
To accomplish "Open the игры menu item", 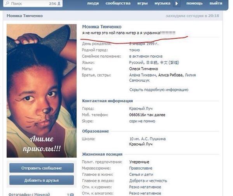I will pyautogui.click(x=142, y=3).
